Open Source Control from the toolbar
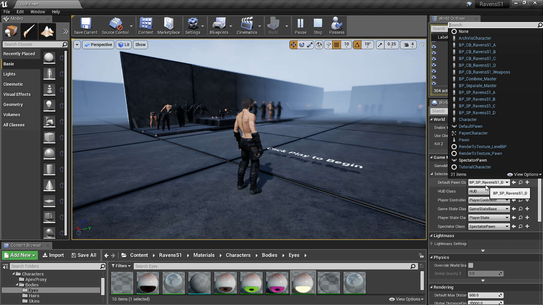 coord(115,26)
